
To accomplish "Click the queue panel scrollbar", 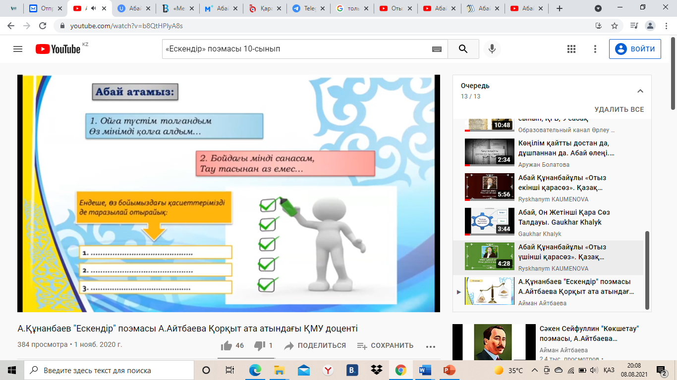I will click(x=646, y=270).
